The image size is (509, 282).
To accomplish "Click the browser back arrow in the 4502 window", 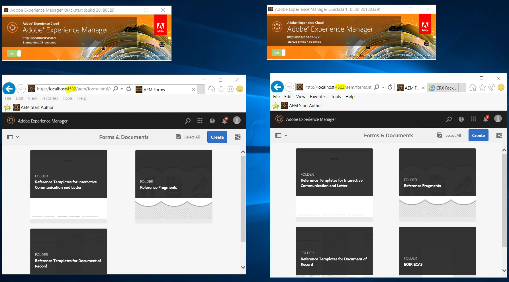I will [x=9, y=89].
